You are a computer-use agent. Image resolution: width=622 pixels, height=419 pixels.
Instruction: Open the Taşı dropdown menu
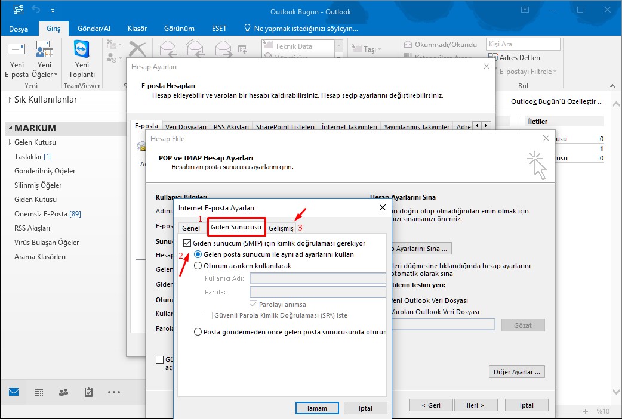pos(379,49)
